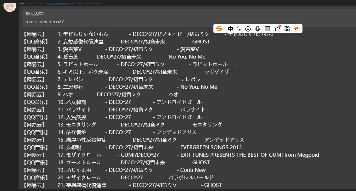The width and height of the screenshot is (356, 191).
Task: Start voice input with the microphone icon
Action: (258, 29)
